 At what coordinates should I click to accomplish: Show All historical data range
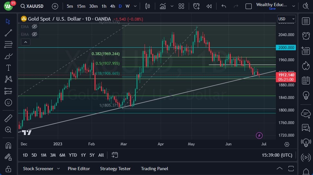101,155
